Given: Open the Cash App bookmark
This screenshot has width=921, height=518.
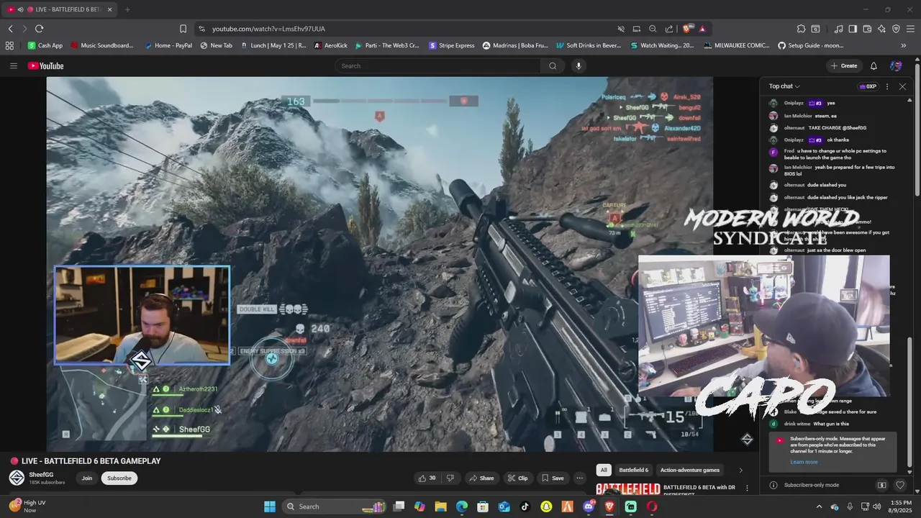Looking at the screenshot, I should [45, 45].
